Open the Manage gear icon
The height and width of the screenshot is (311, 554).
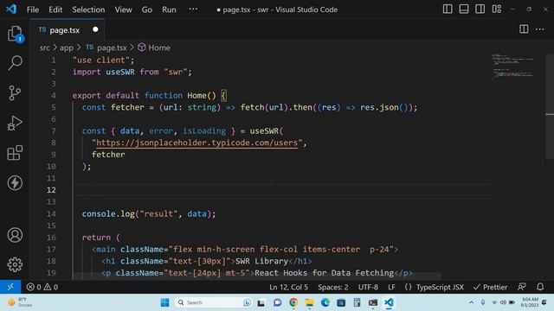tap(15, 264)
